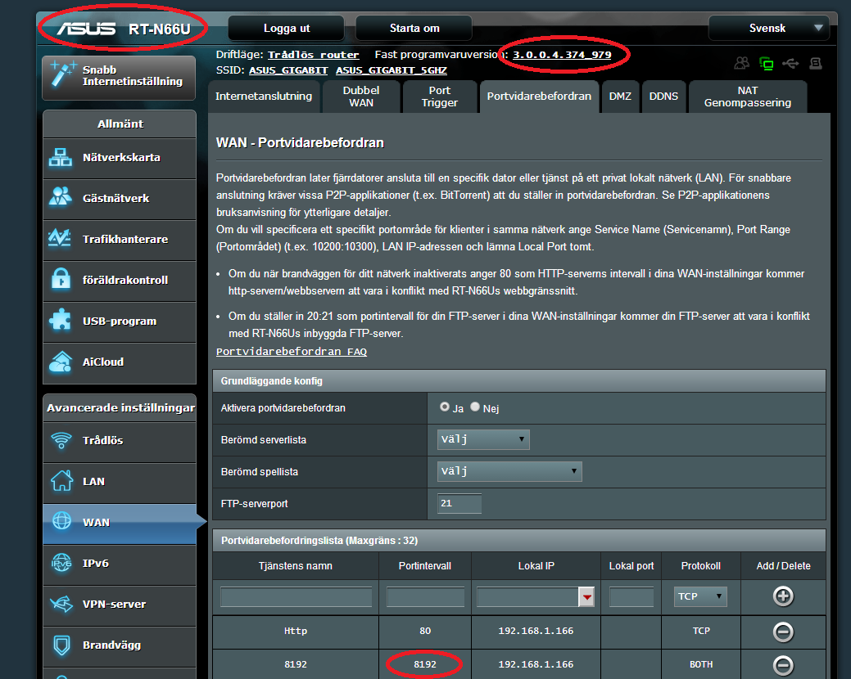Click the ASUS logo in header
This screenshot has height=679, width=851.
coord(86,29)
